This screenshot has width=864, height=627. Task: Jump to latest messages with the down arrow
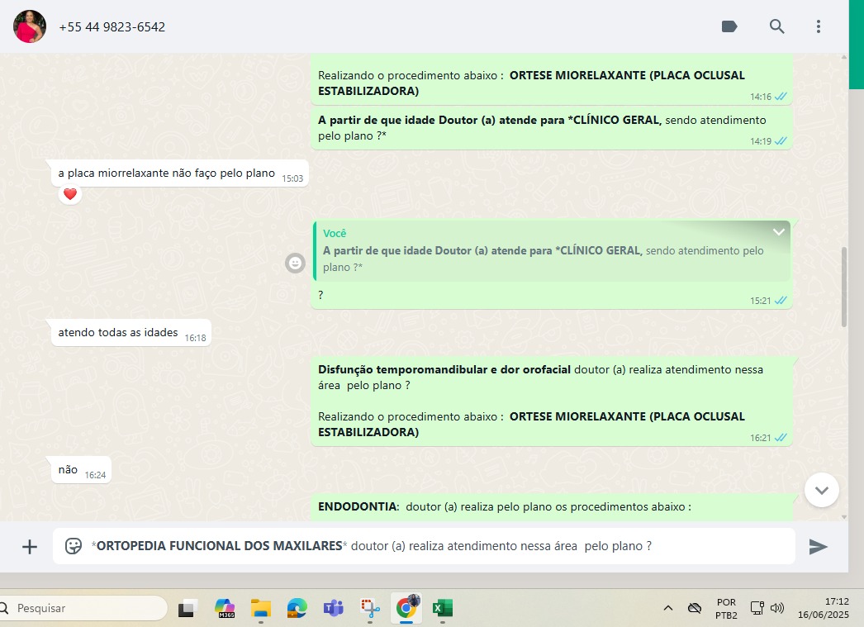pos(822,490)
